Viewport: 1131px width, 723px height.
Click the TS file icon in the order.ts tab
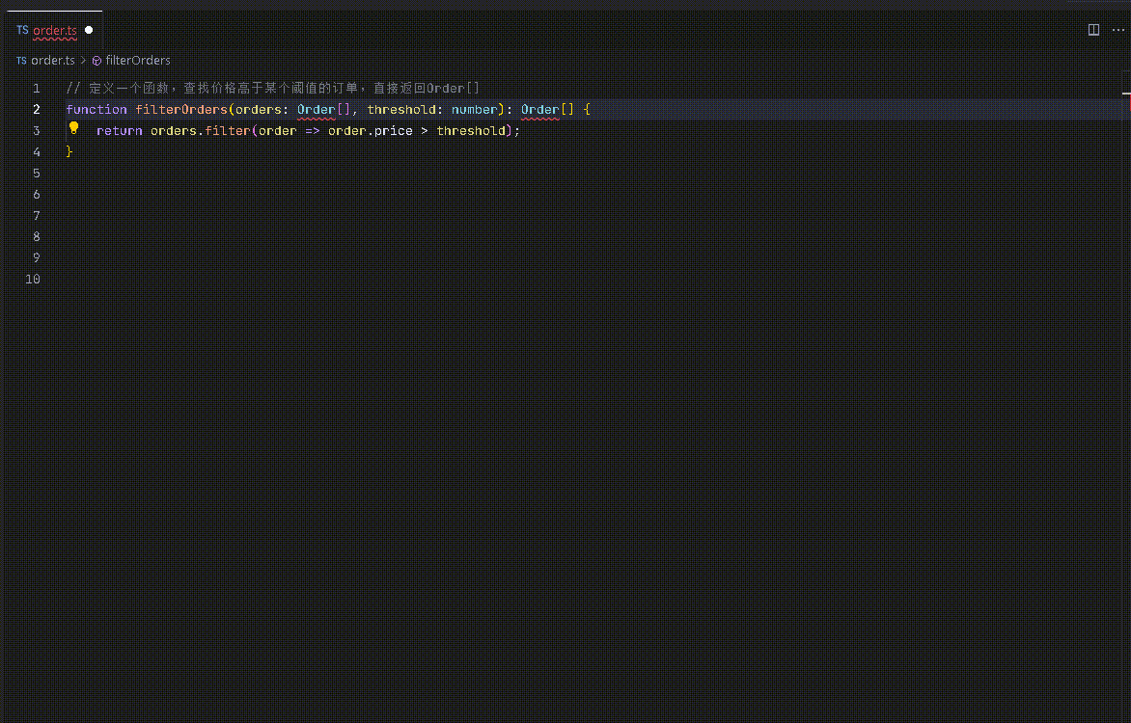[22, 31]
